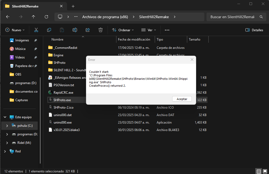Image resolution: width=269 pixels, height=174 pixels.
Task: Expand the pxhula (C:) drive node
Action: 7,126
